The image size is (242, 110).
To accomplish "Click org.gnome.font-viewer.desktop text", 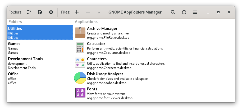I will (x=110, y=98).
